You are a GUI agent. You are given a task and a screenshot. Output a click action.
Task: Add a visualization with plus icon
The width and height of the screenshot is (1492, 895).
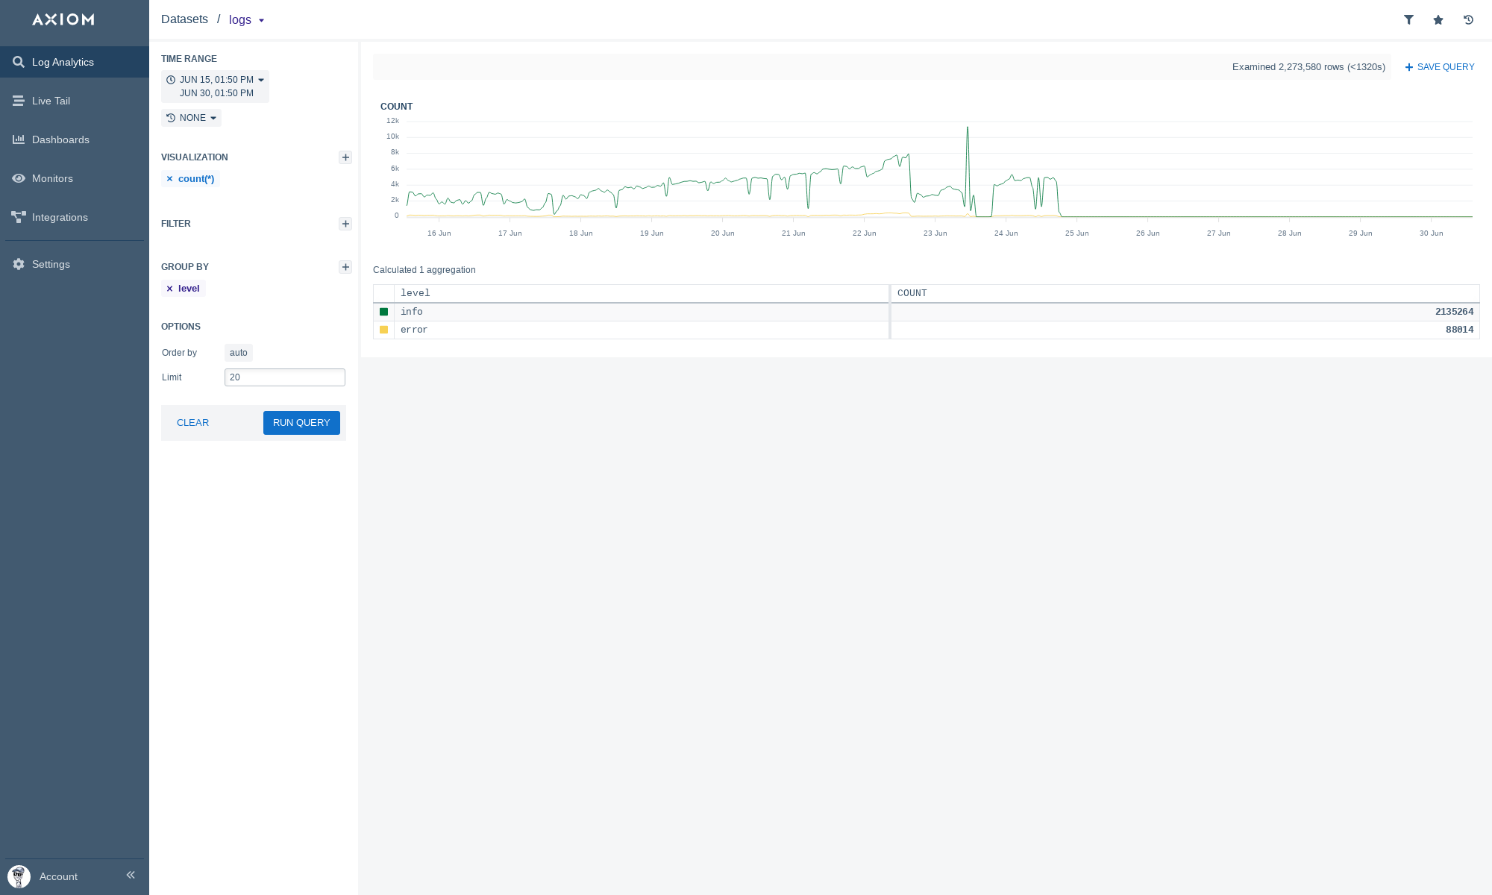[345, 157]
